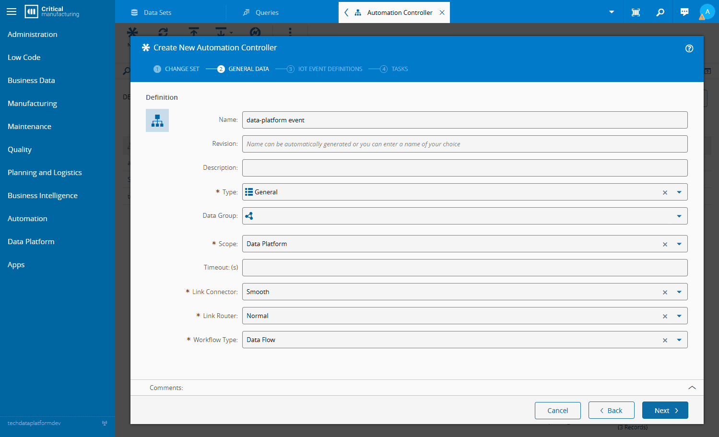The width and height of the screenshot is (719, 437).
Task: Close the Automation Controller tab
Action: click(442, 12)
